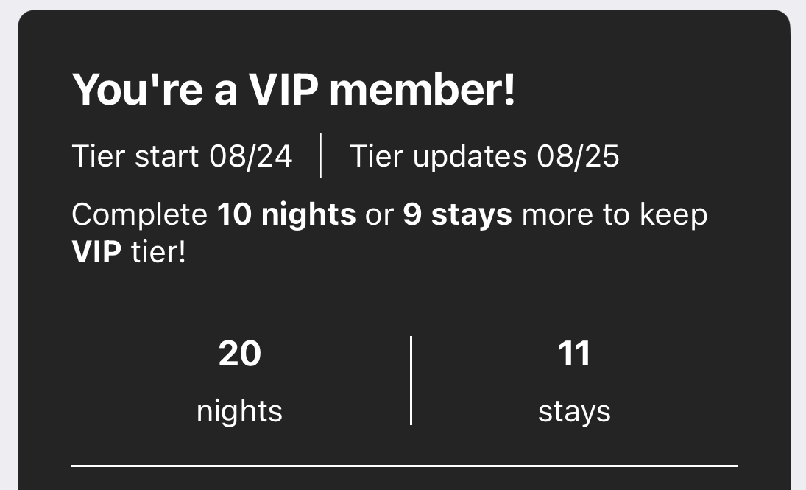Select the "Tier start" label

(135, 156)
